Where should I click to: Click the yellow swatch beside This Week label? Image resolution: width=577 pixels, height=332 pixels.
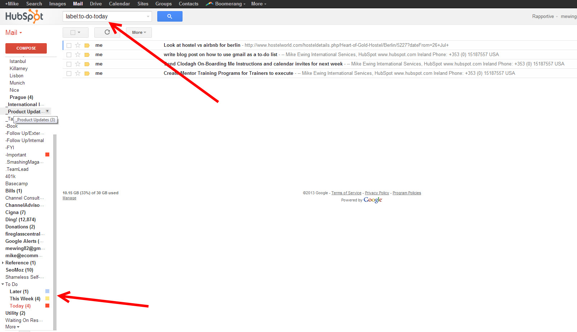click(x=47, y=298)
